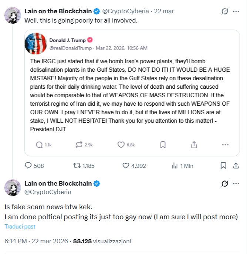Click the Grok icon on the top post

[x=224, y=11]
